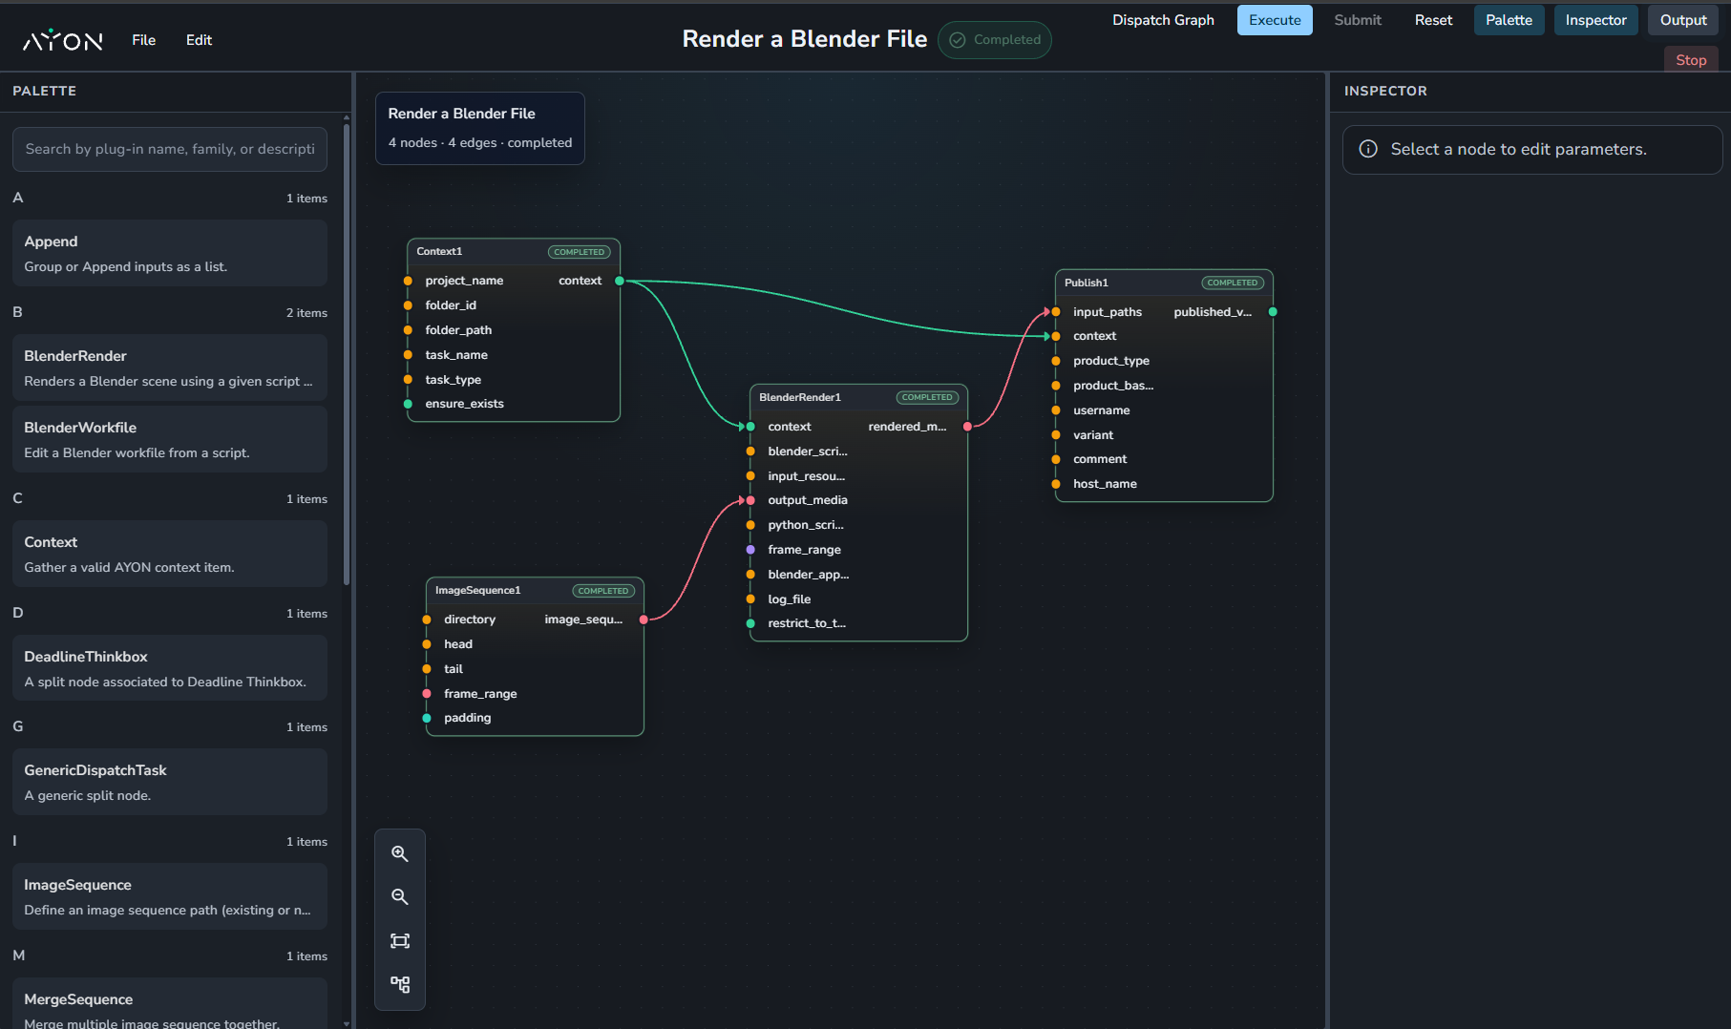Click BlenderRender1 frame_range purple port
The height and width of the screenshot is (1029, 1731).
point(750,550)
